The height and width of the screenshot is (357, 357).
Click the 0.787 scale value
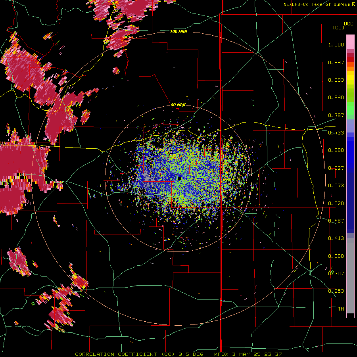pos(336,115)
